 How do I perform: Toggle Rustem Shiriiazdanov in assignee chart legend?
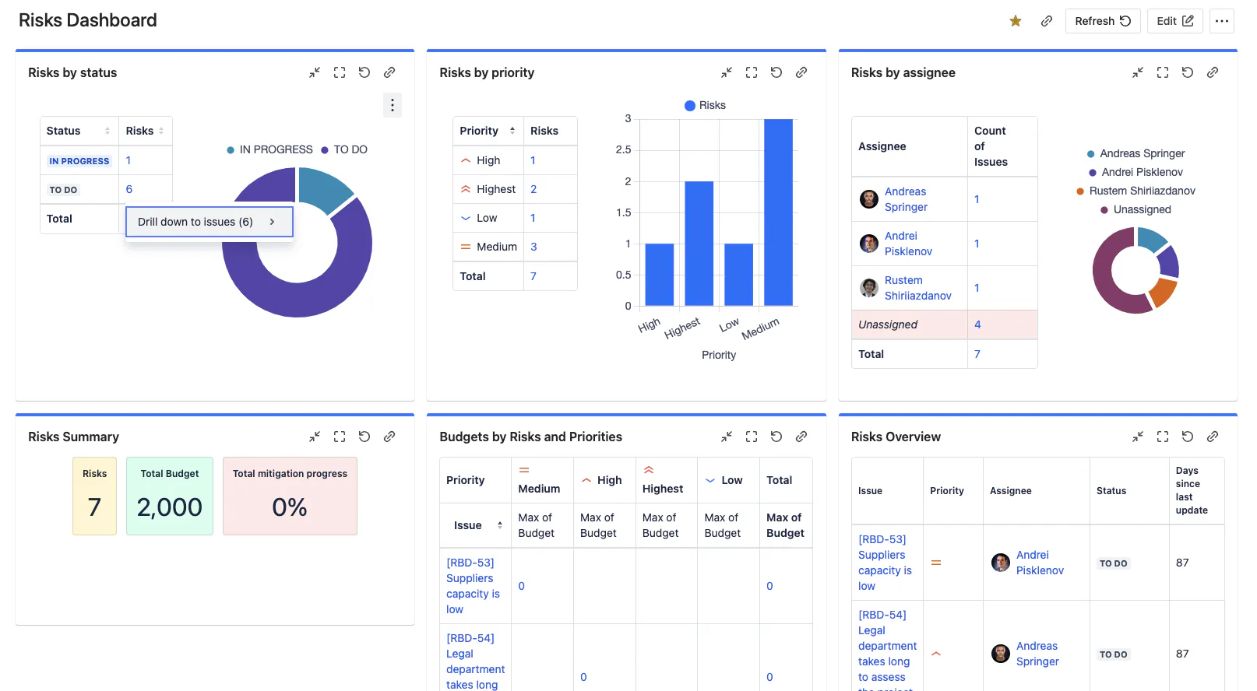1136,191
